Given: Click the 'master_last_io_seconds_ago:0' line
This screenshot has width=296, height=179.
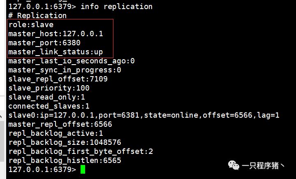Looking at the screenshot, I should coord(71,61).
